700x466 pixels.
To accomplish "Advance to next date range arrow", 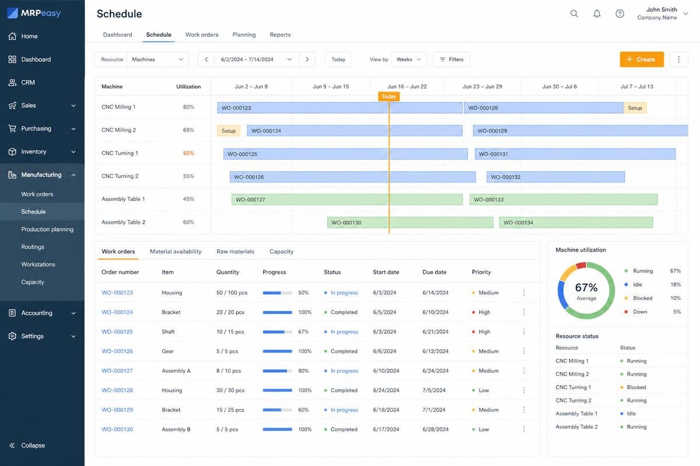I will (x=307, y=59).
